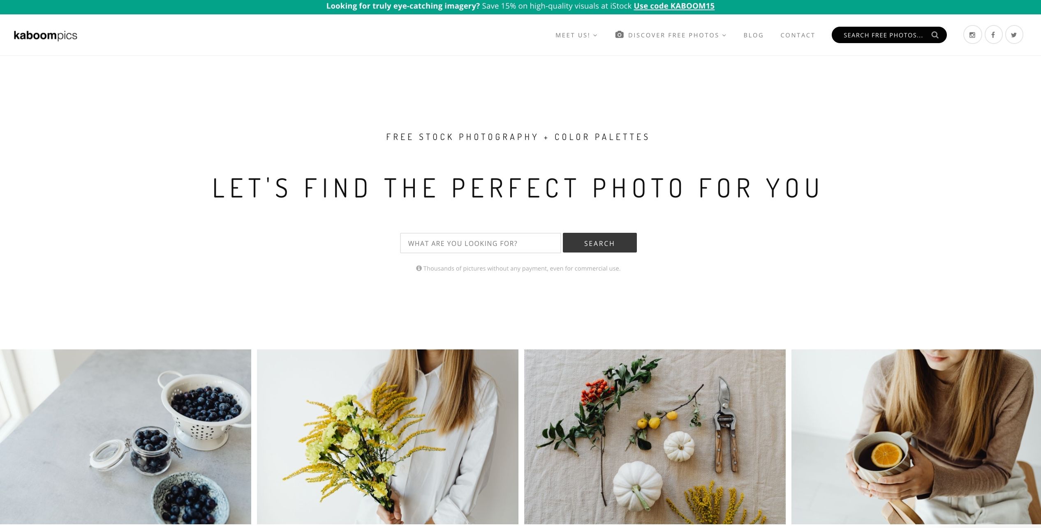Click the info icon before Thousands of pictures
The image size is (1041, 528).
pyautogui.click(x=419, y=268)
